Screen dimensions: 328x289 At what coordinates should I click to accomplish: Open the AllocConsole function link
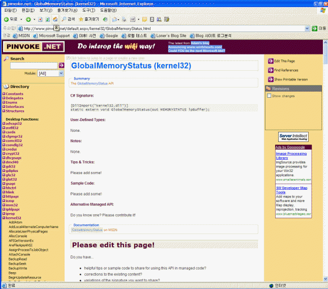coord(18,236)
